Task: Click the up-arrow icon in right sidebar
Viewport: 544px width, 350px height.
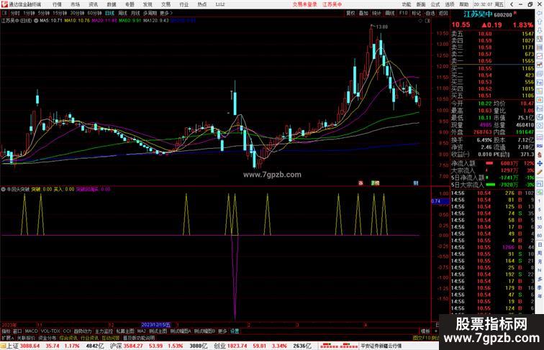Action: pyautogui.click(x=540, y=22)
